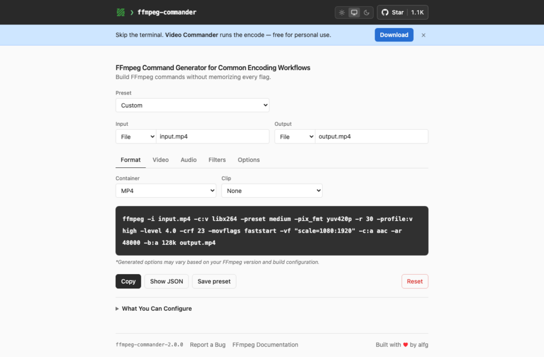
Task: Open the Output type File dropdown
Action: [295, 137]
